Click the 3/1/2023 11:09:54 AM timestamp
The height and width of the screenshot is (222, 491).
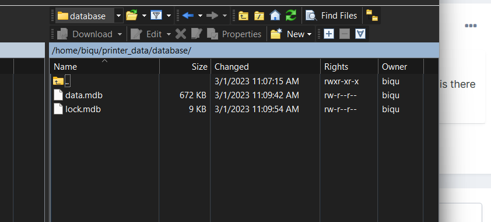tap(257, 109)
